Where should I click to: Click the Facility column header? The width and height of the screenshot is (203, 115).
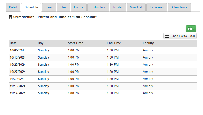click(x=148, y=43)
